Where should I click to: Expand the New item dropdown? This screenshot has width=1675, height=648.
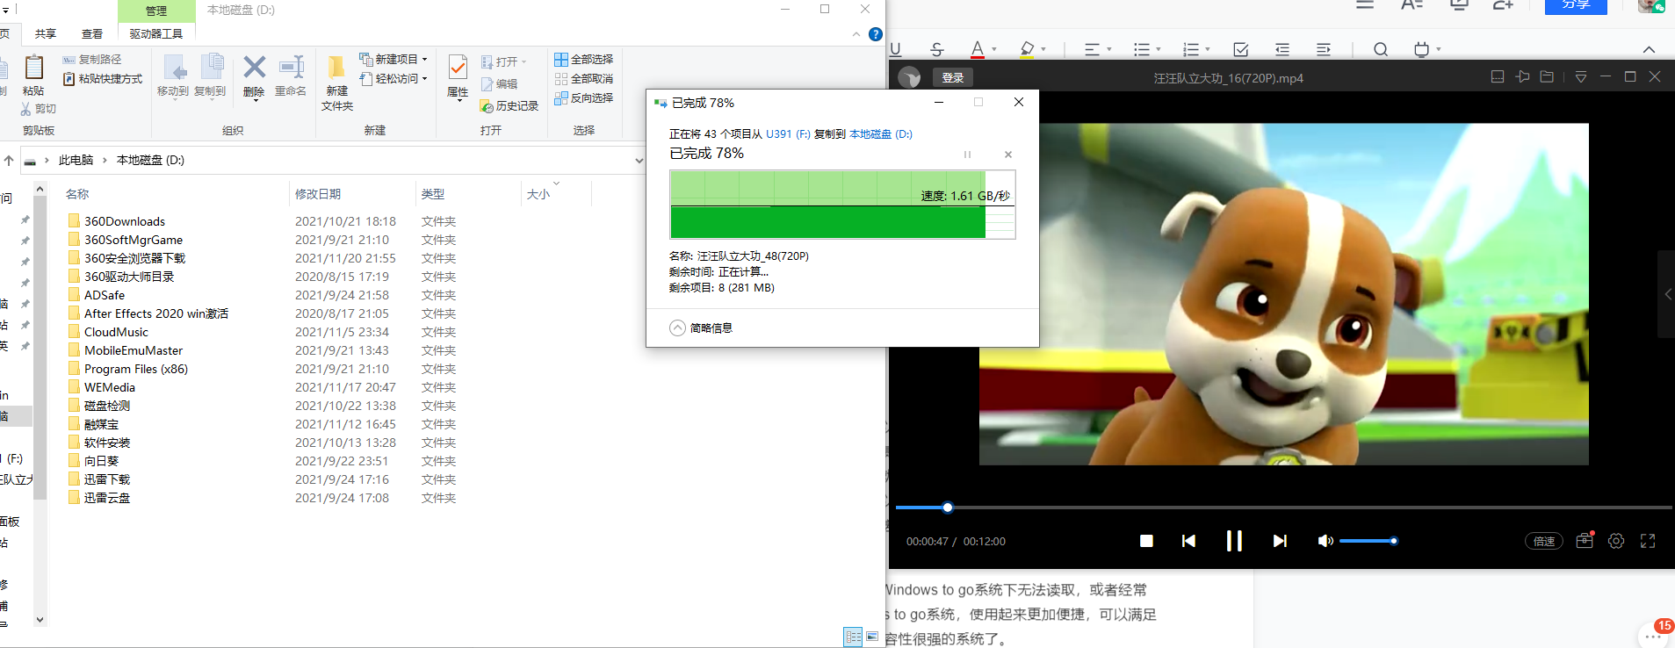[x=424, y=60]
